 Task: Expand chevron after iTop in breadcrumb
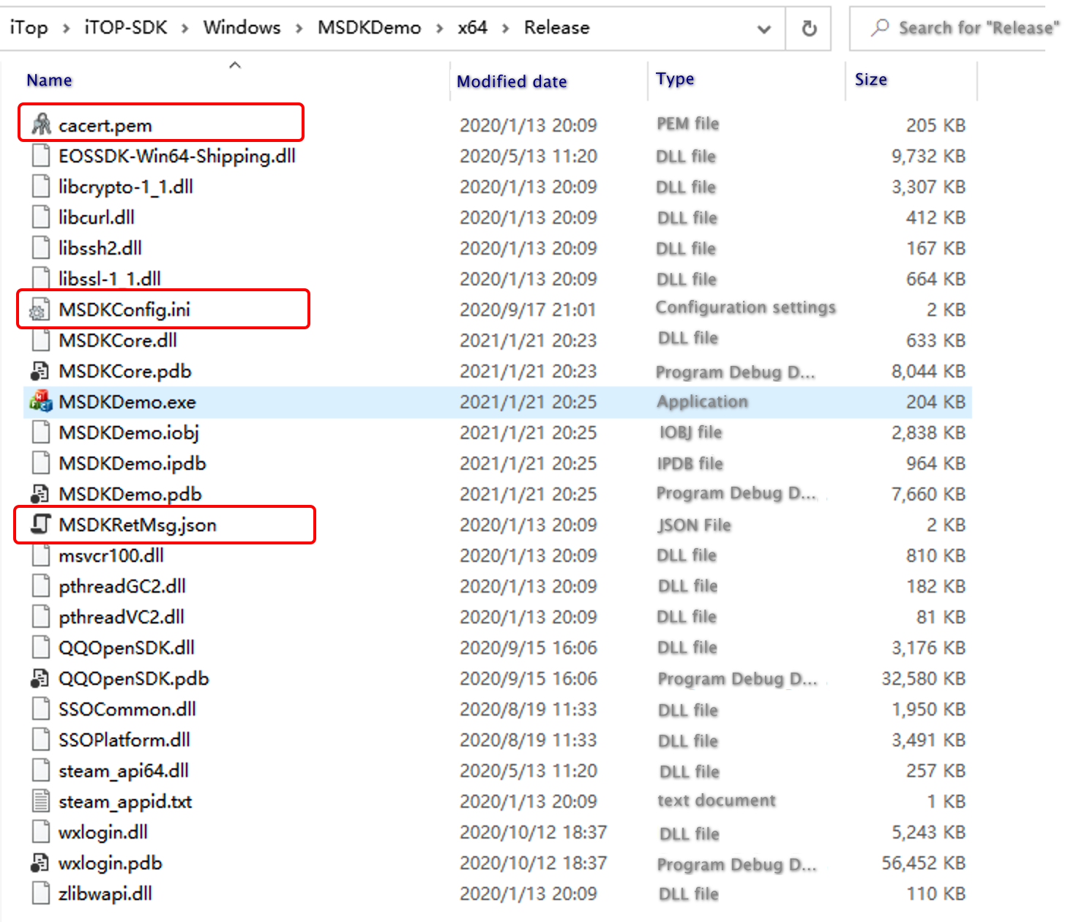[x=67, y=29]
